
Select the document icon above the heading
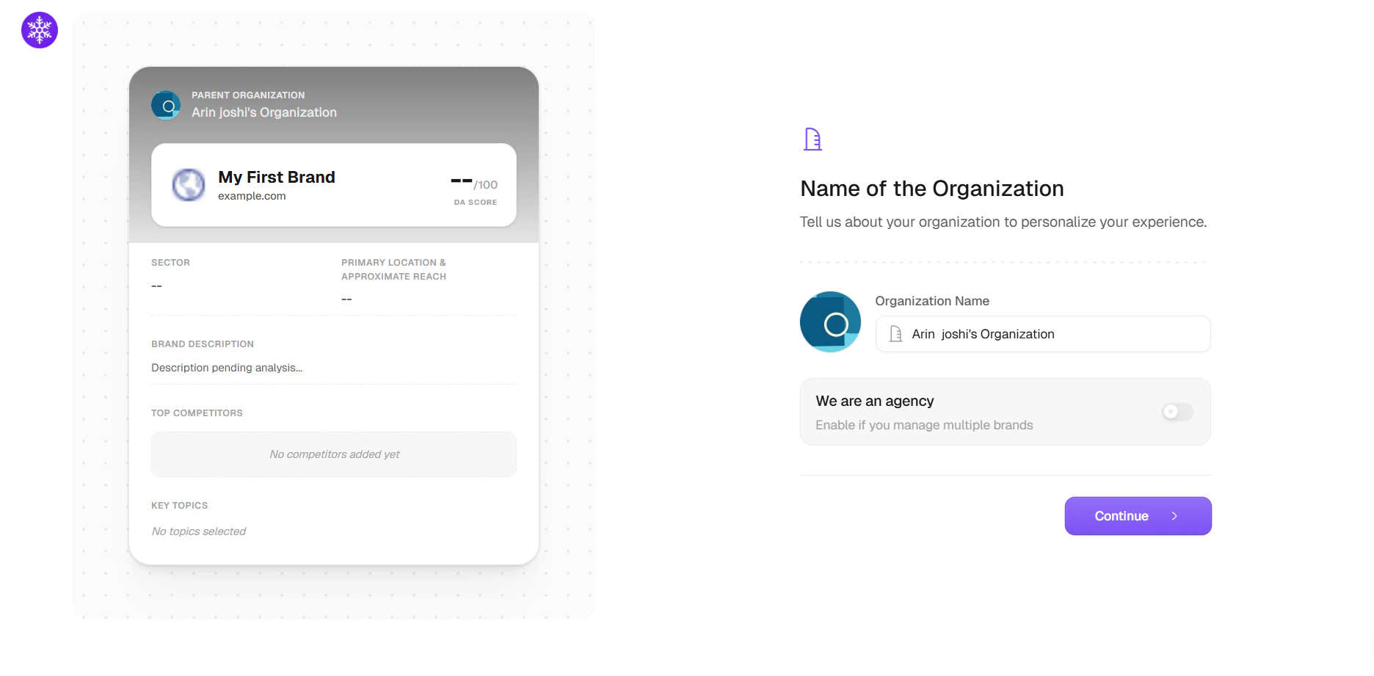coord(812,139)
